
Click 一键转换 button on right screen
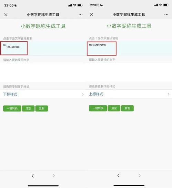tap(98, 108)
